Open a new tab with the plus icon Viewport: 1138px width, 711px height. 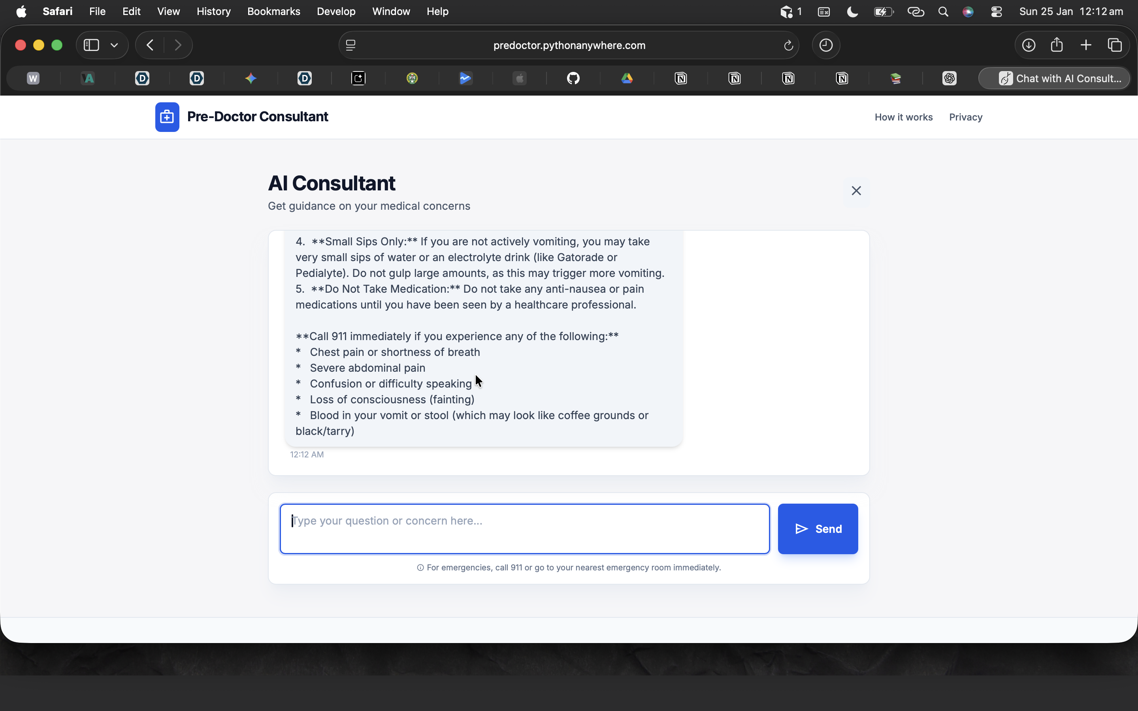1086,45
